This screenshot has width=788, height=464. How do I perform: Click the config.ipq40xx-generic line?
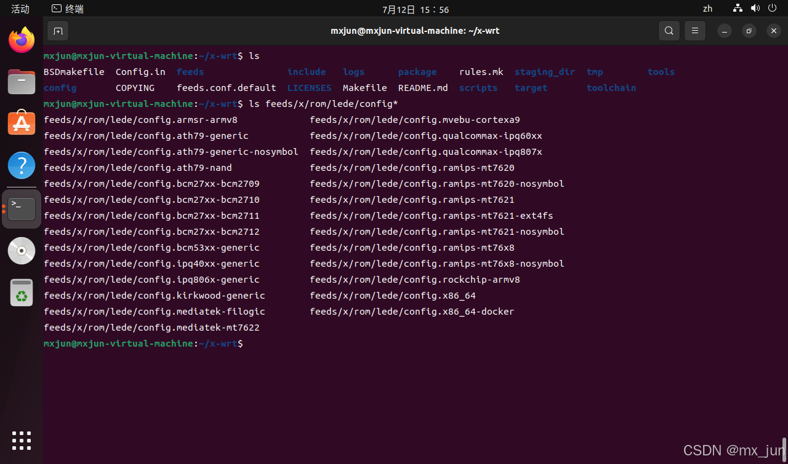click(151, 264)
